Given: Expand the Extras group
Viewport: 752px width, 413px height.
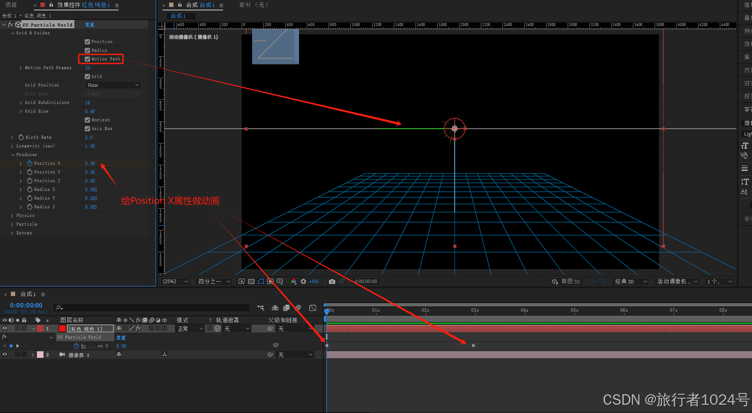Looking at the screenshot, I should pyautogui.click(x=12, y=233).
